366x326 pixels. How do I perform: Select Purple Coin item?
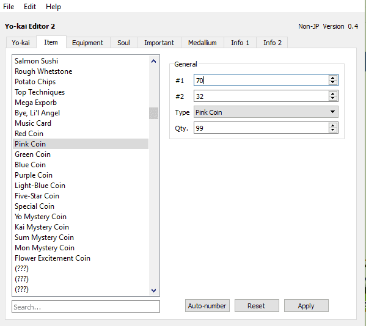[x=81, y=175]
